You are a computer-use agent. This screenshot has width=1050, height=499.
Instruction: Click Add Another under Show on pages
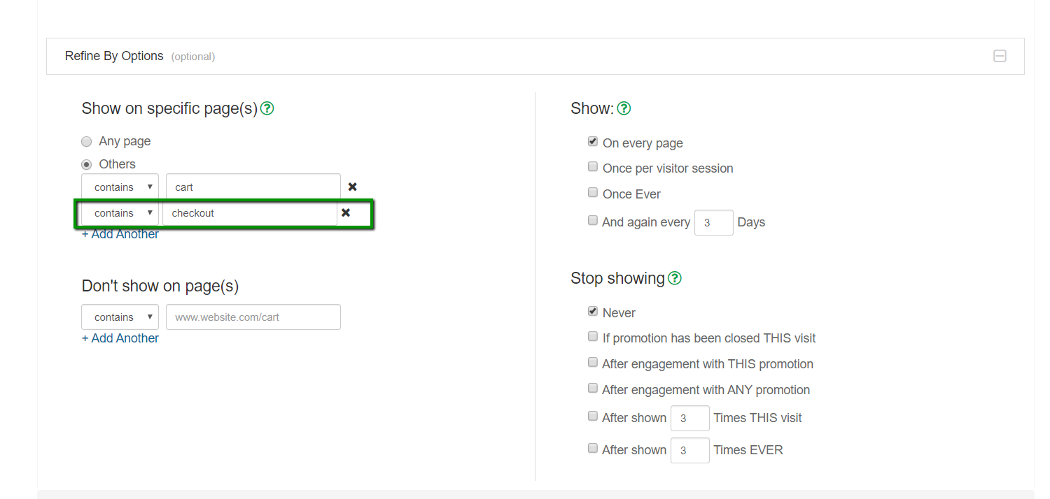[120, 234]
